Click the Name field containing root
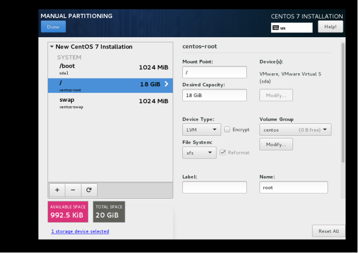 pyautogui.click(x=293, y=187)
